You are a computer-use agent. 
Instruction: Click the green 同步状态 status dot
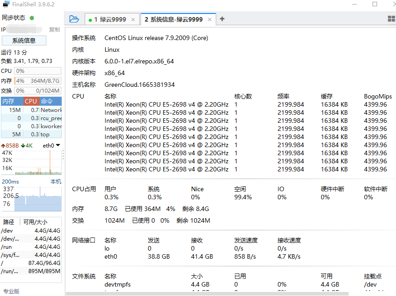(31, 18)
